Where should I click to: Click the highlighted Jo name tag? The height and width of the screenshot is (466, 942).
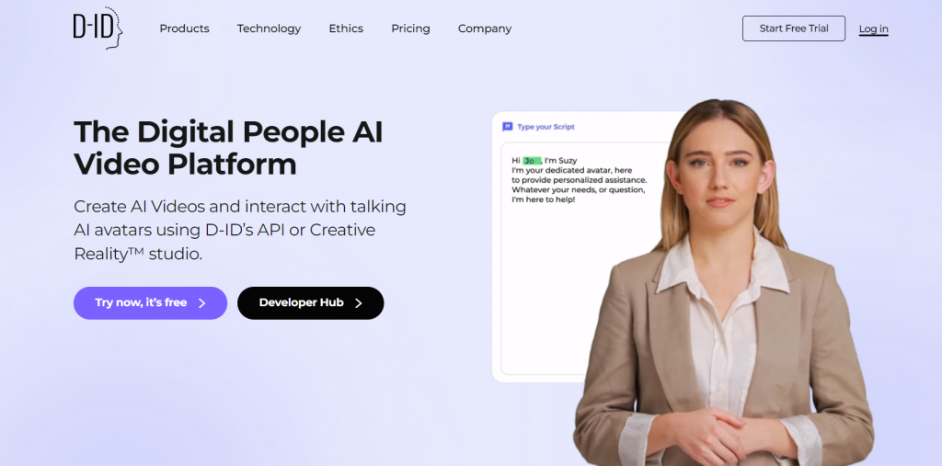(x=533, y=160)
